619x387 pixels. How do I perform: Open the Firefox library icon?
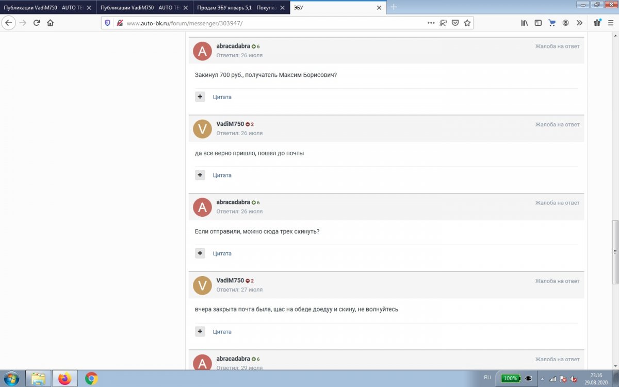pyautogui.click(x=525, y=23)
